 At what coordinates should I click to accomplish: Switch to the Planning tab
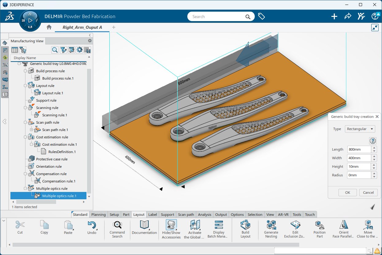click(98, 215)
